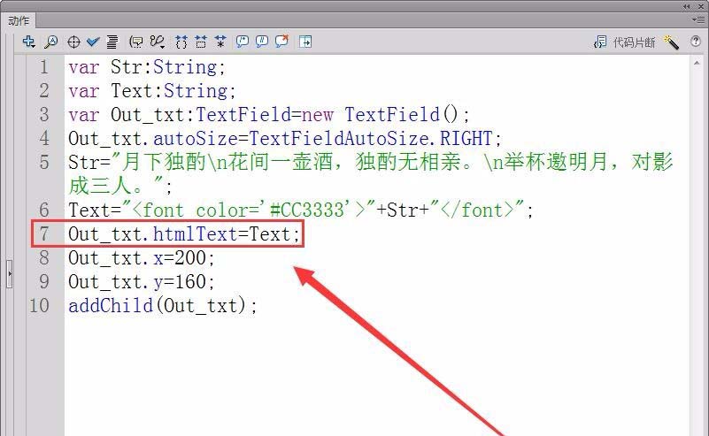This screenshot has width=709, height=436.
Task: Click line number 10 in gutter
Action: coord(39,306)
